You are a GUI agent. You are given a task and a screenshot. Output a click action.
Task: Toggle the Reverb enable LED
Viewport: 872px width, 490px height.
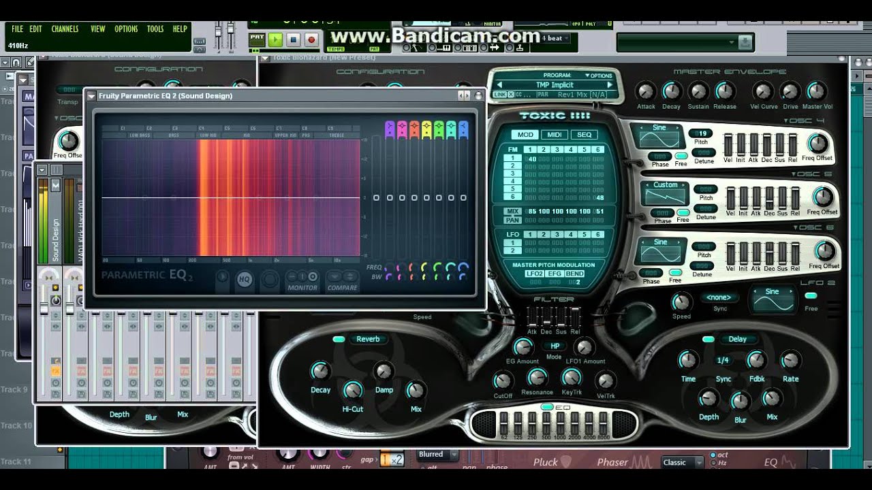click(x=339, y=339)
